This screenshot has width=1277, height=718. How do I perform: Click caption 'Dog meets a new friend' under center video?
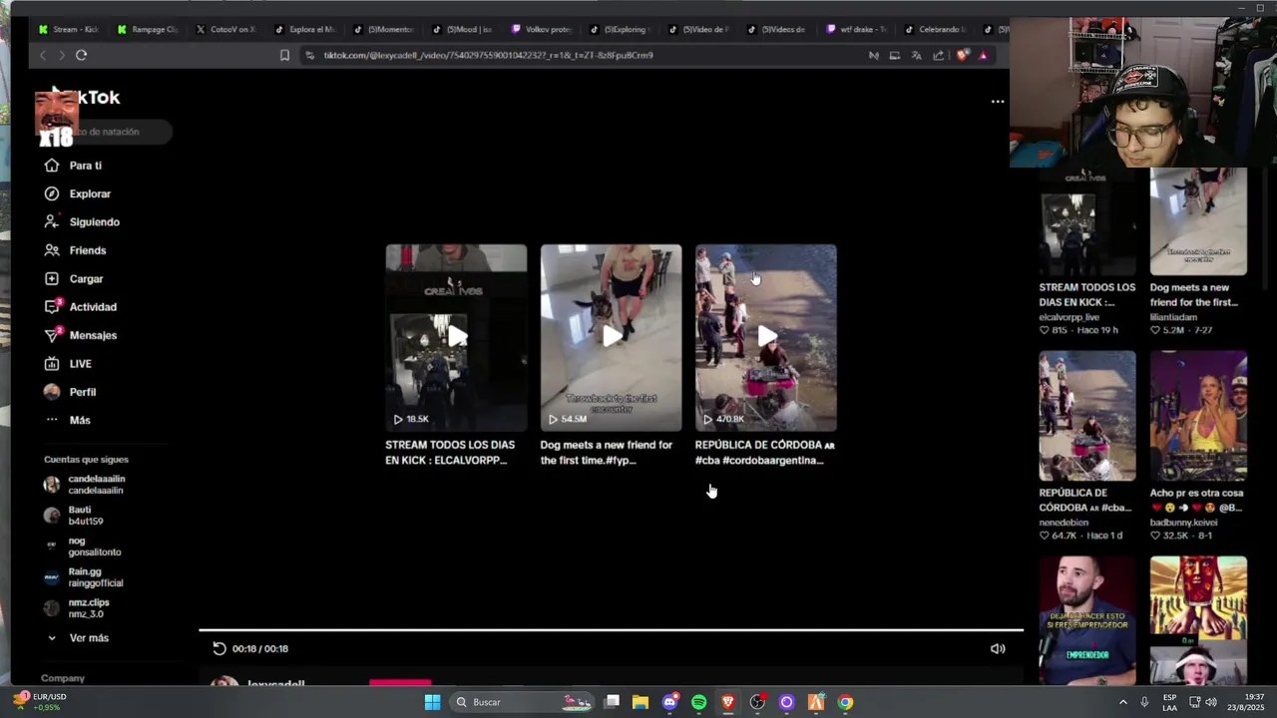click(x=607, y=453)
